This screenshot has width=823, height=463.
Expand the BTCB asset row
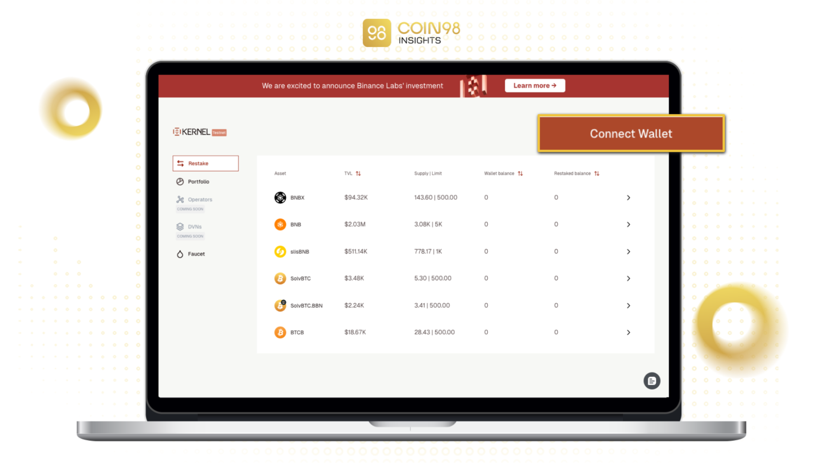(x=628, y=333)
